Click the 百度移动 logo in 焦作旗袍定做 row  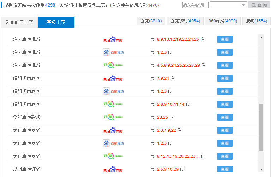coord(113,143)
